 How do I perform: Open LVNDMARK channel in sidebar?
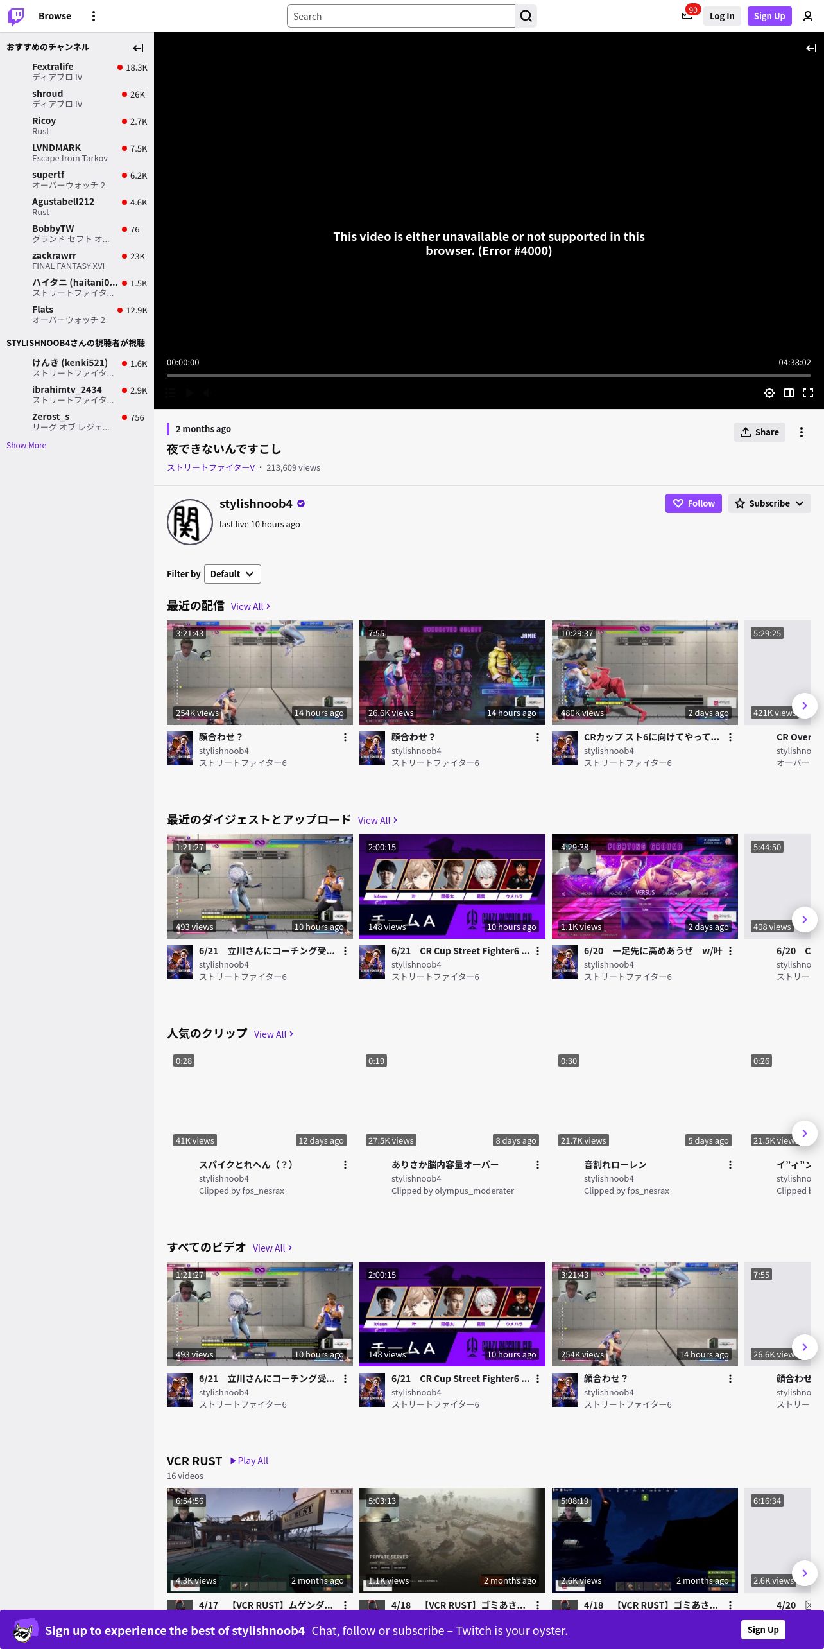point(77,152)
